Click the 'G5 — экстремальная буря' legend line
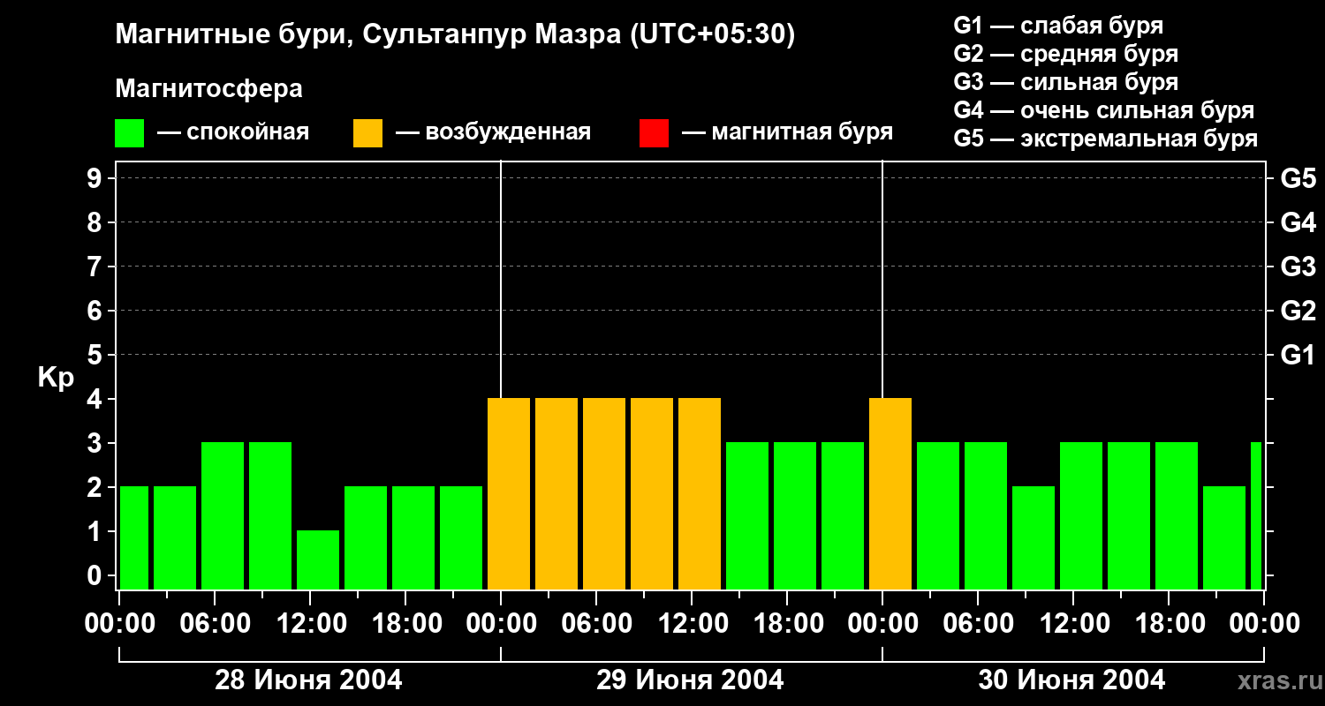The width and height of the screenshot is (1325, 706). point(1106,139)
